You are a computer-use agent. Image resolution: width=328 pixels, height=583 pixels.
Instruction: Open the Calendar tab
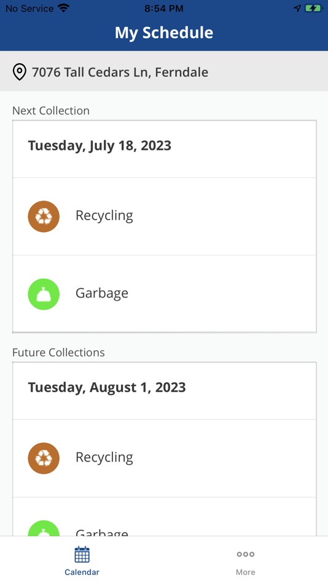click(82, 560)
